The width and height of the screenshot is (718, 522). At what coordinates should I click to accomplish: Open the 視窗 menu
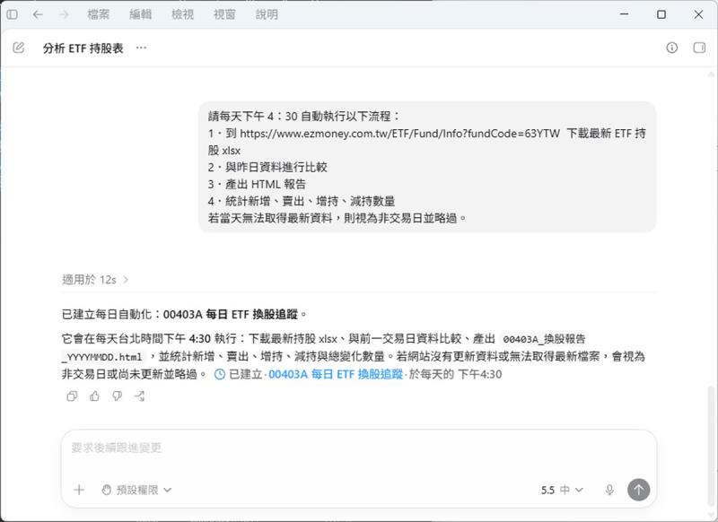point(225,14)
